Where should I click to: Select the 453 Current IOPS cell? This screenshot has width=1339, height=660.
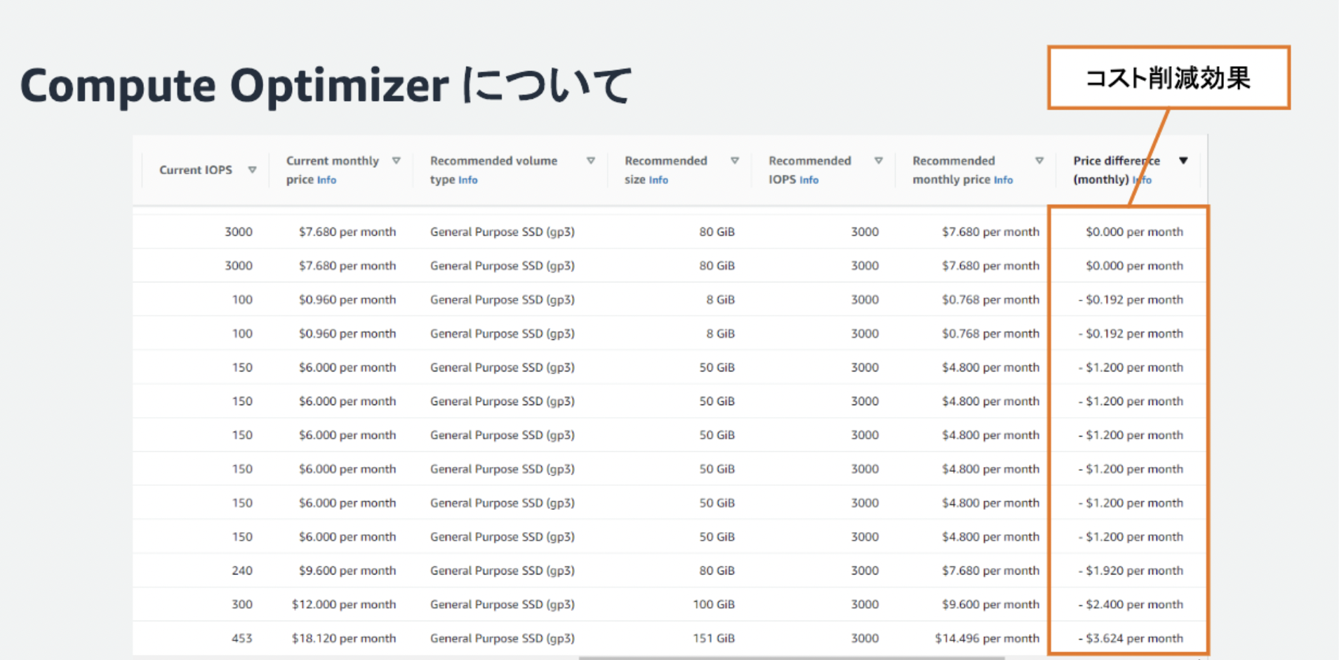click(241, 638)
